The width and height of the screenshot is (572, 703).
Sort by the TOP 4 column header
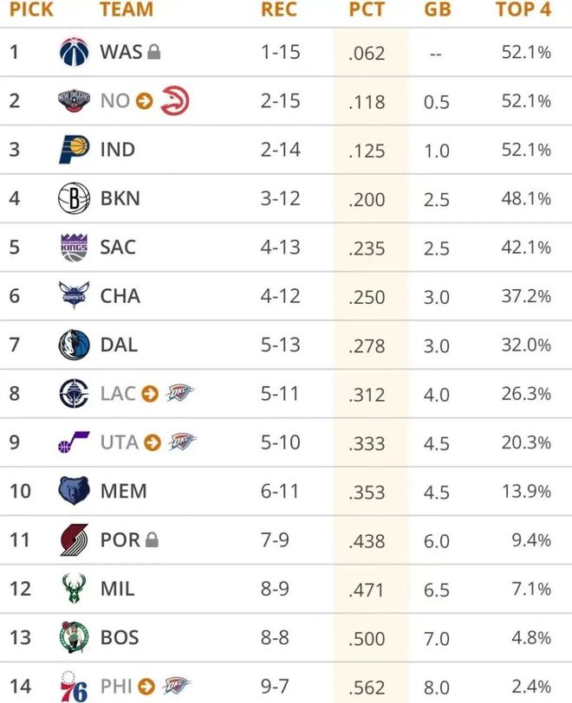click(523, 10)
